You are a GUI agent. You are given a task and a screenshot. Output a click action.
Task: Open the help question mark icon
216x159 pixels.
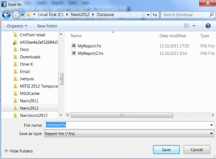click(x=208, y=26)
